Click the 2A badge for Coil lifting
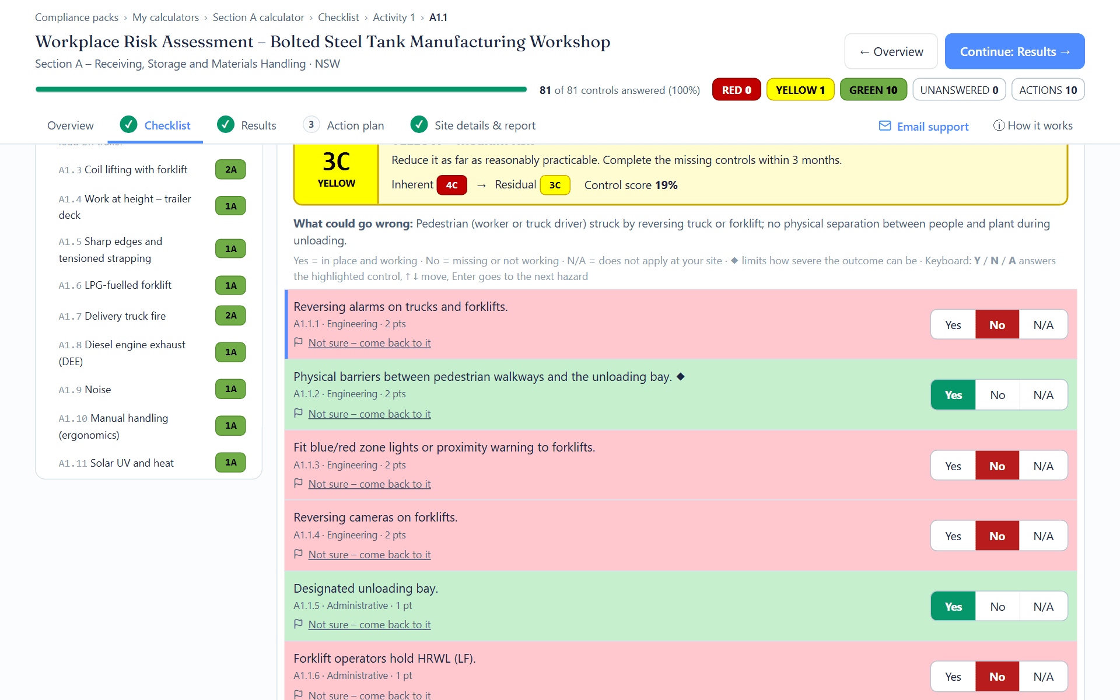The height and width of the screenshot is (700, 1120). (231, 170)
